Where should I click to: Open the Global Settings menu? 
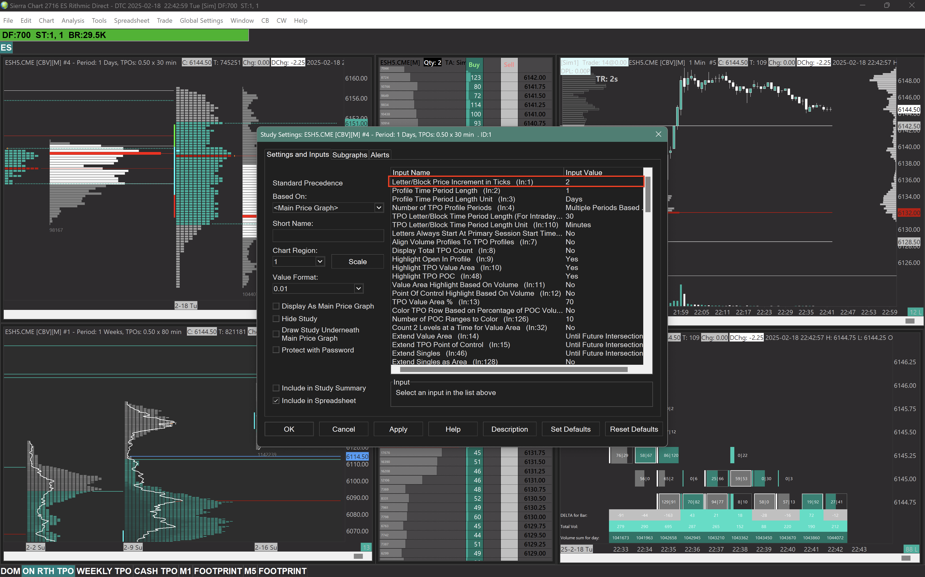(201, 21)
